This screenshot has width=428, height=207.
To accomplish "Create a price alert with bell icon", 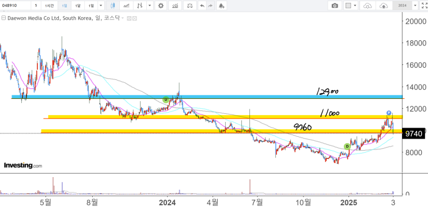I will pyautogui.click(x=222, y=5).
